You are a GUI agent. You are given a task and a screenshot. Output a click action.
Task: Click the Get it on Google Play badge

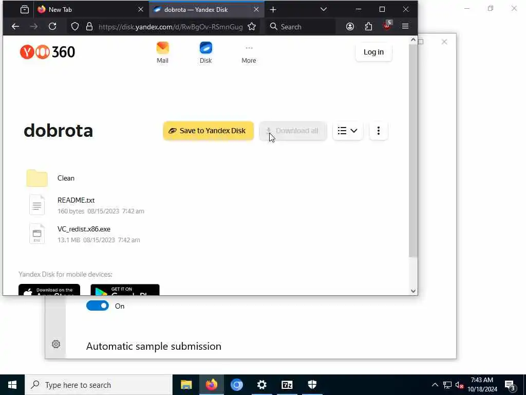(125, 290)
